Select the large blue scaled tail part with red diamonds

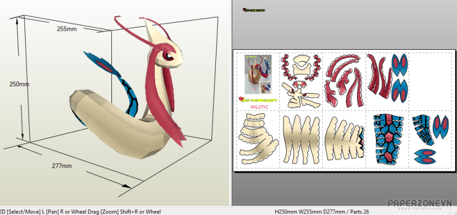[388, 139]
